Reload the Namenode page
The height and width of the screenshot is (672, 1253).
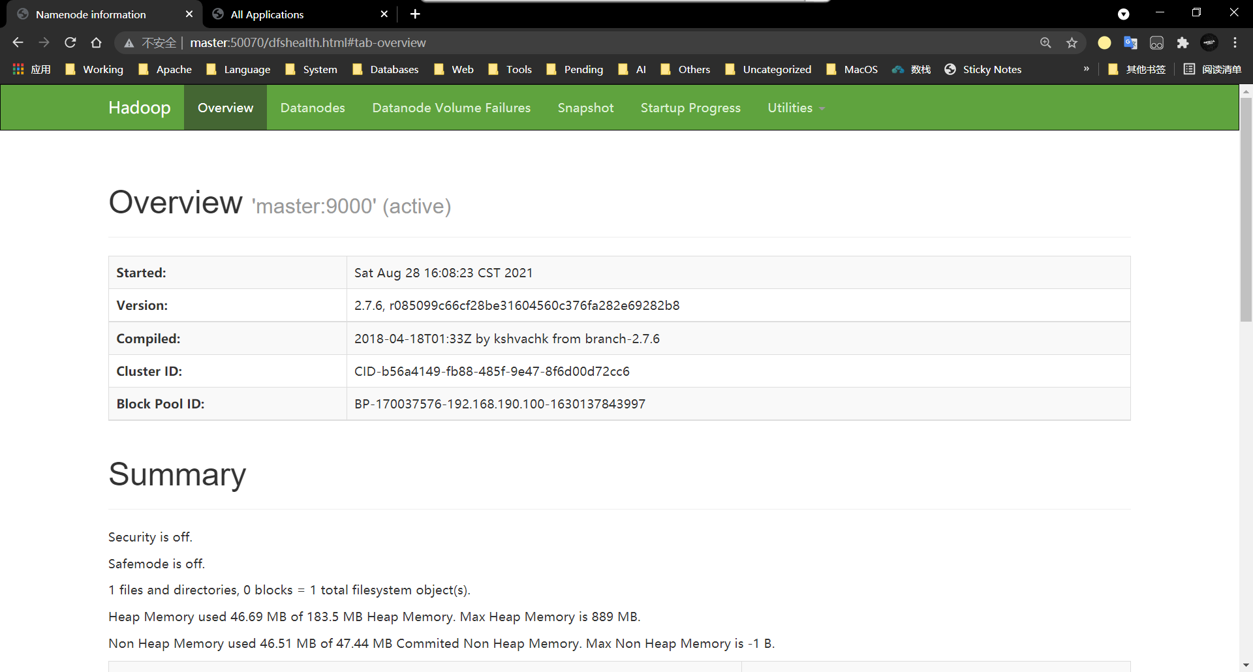[x=70, y=42]
